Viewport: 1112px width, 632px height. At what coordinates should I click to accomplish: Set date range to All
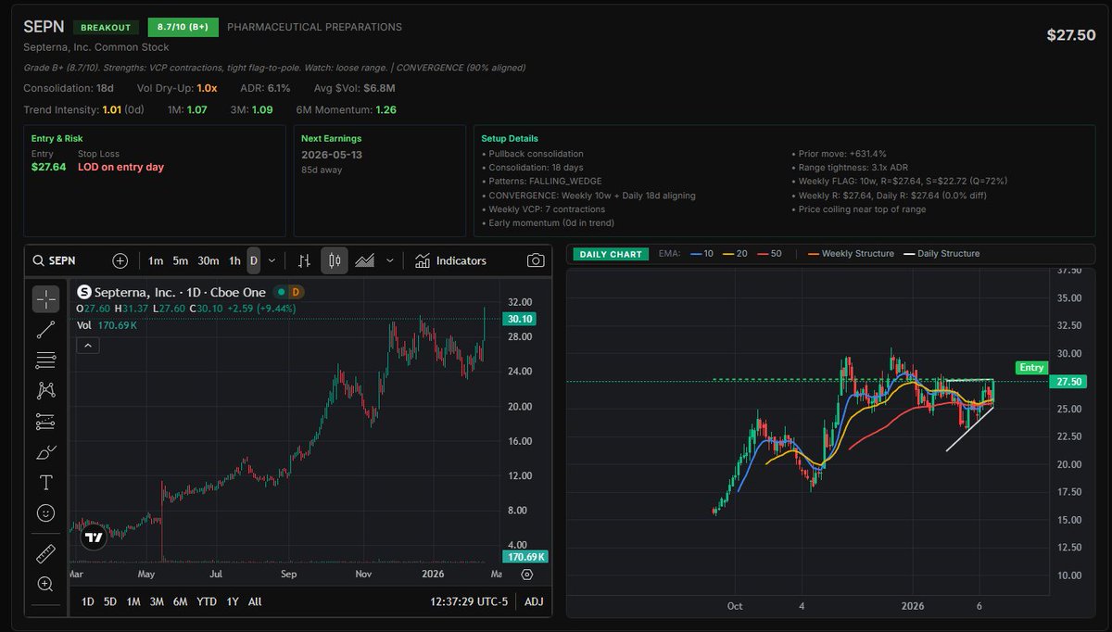(x=255, y=601)
